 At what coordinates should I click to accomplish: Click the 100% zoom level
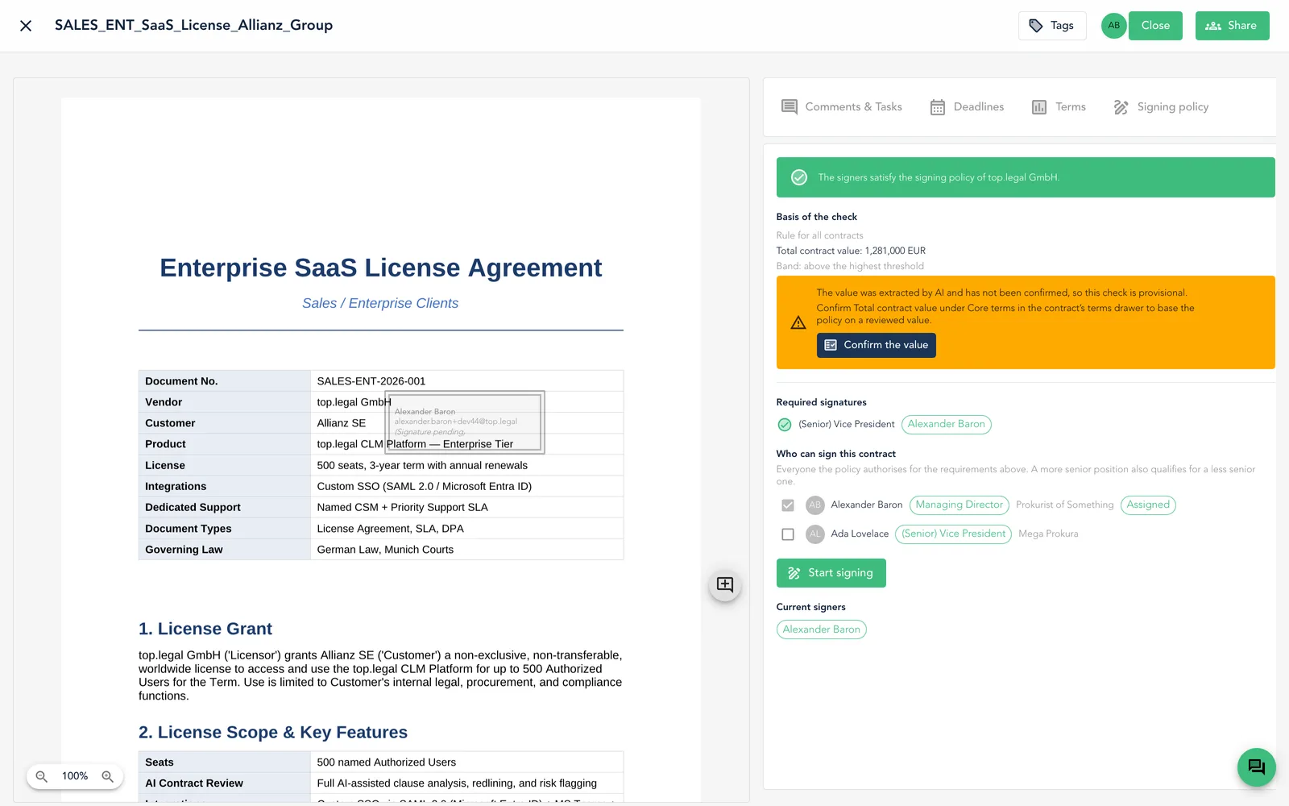click(x=75, y=776)
